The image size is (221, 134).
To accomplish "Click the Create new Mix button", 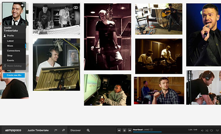I will point(14,75).
